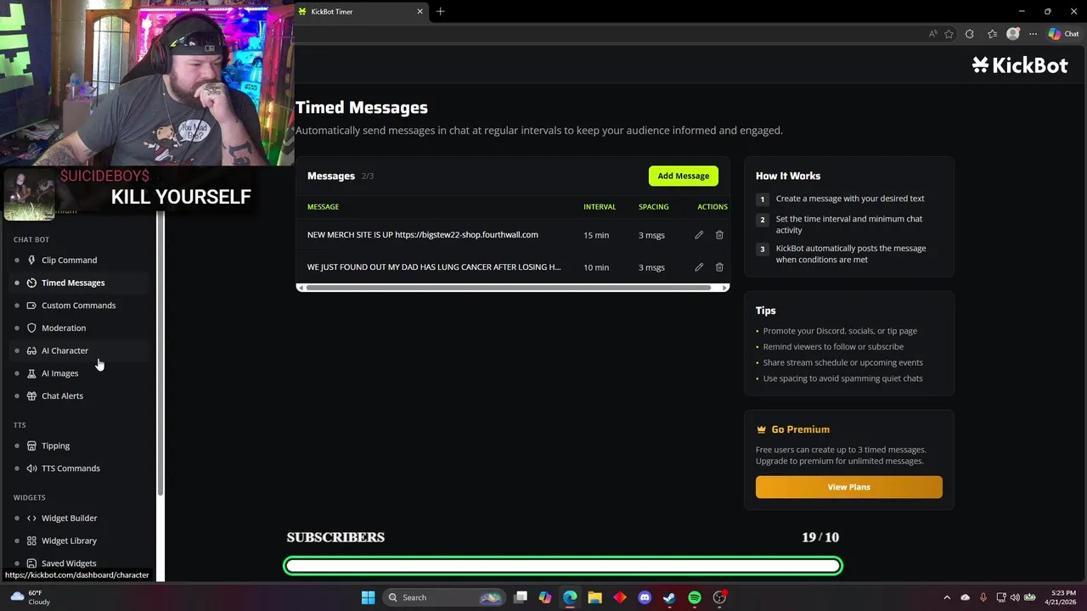The image size is (1087, 611).
Task: Click the 10 min interval value
Action: tap(596, 267)
